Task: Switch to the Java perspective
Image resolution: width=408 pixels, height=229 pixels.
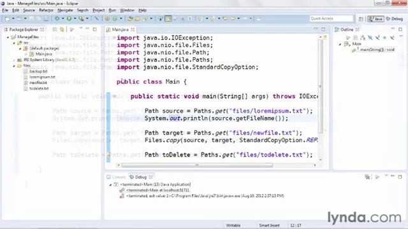Action: [x=375, y=18]
